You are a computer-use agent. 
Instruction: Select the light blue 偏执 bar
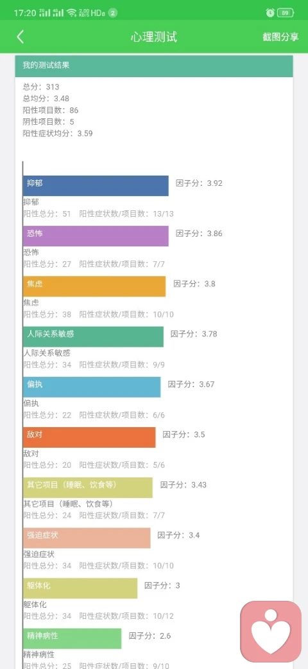tap(92, 387)
